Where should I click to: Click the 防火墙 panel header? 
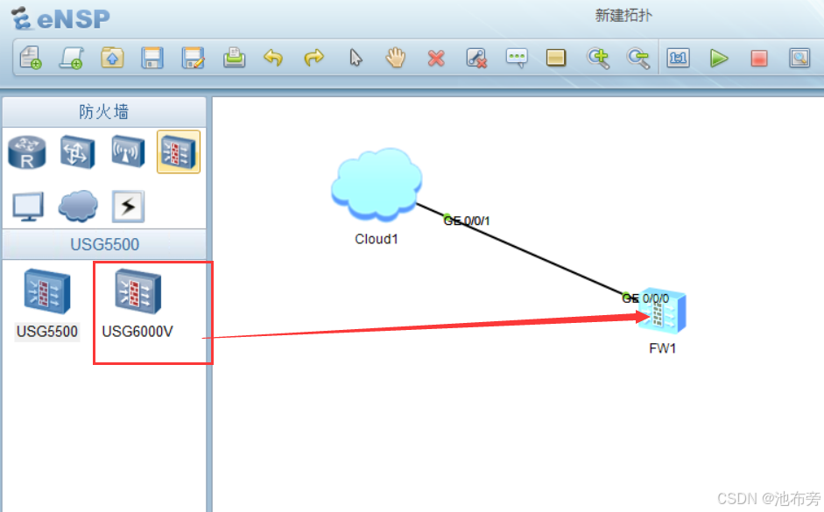(x=104, y=112)
